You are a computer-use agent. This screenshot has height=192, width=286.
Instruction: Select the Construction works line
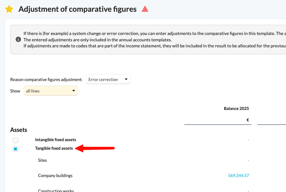pos(56,190)
